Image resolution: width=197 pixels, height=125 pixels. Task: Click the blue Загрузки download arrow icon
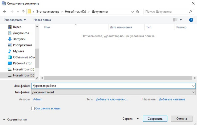10,39
